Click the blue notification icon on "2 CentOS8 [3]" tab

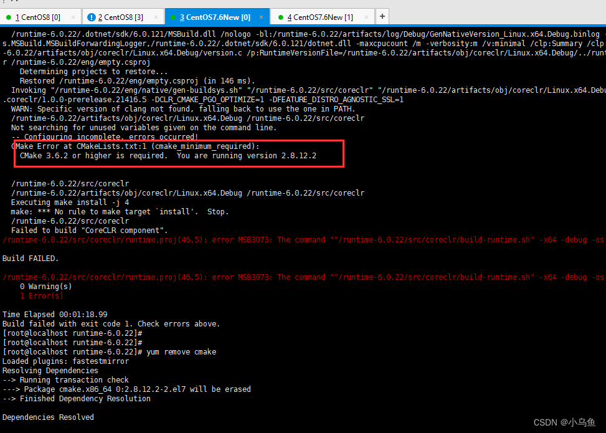(92, 17)
